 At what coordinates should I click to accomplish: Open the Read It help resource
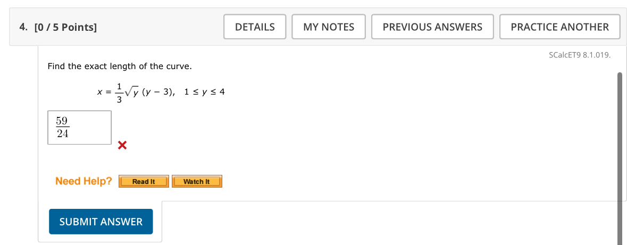(144, 182)
